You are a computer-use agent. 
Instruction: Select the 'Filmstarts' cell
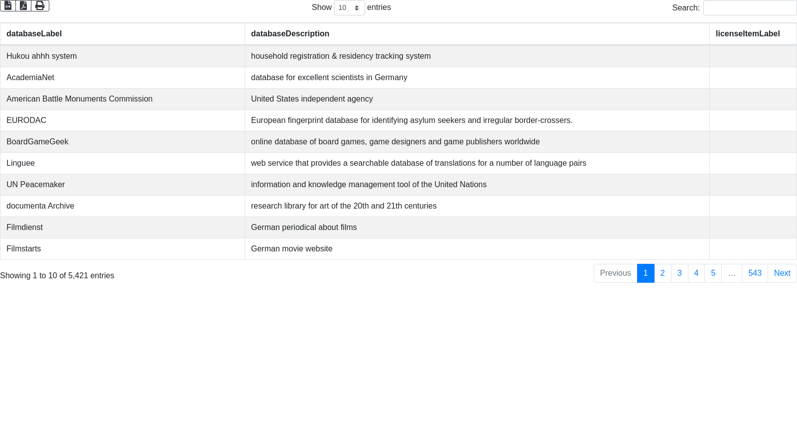click(123, 249)
